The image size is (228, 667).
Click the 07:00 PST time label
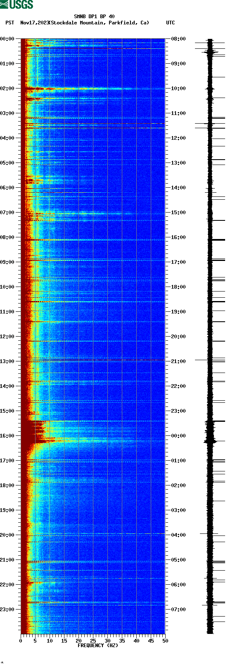click(7, 213)
